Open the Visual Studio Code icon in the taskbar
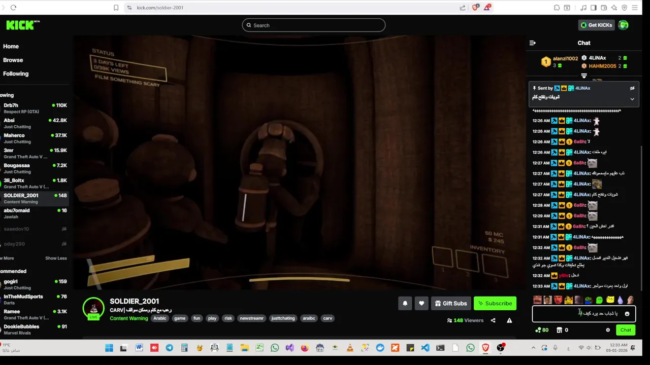Screen dimensions: 650x365 coord(425,348)
